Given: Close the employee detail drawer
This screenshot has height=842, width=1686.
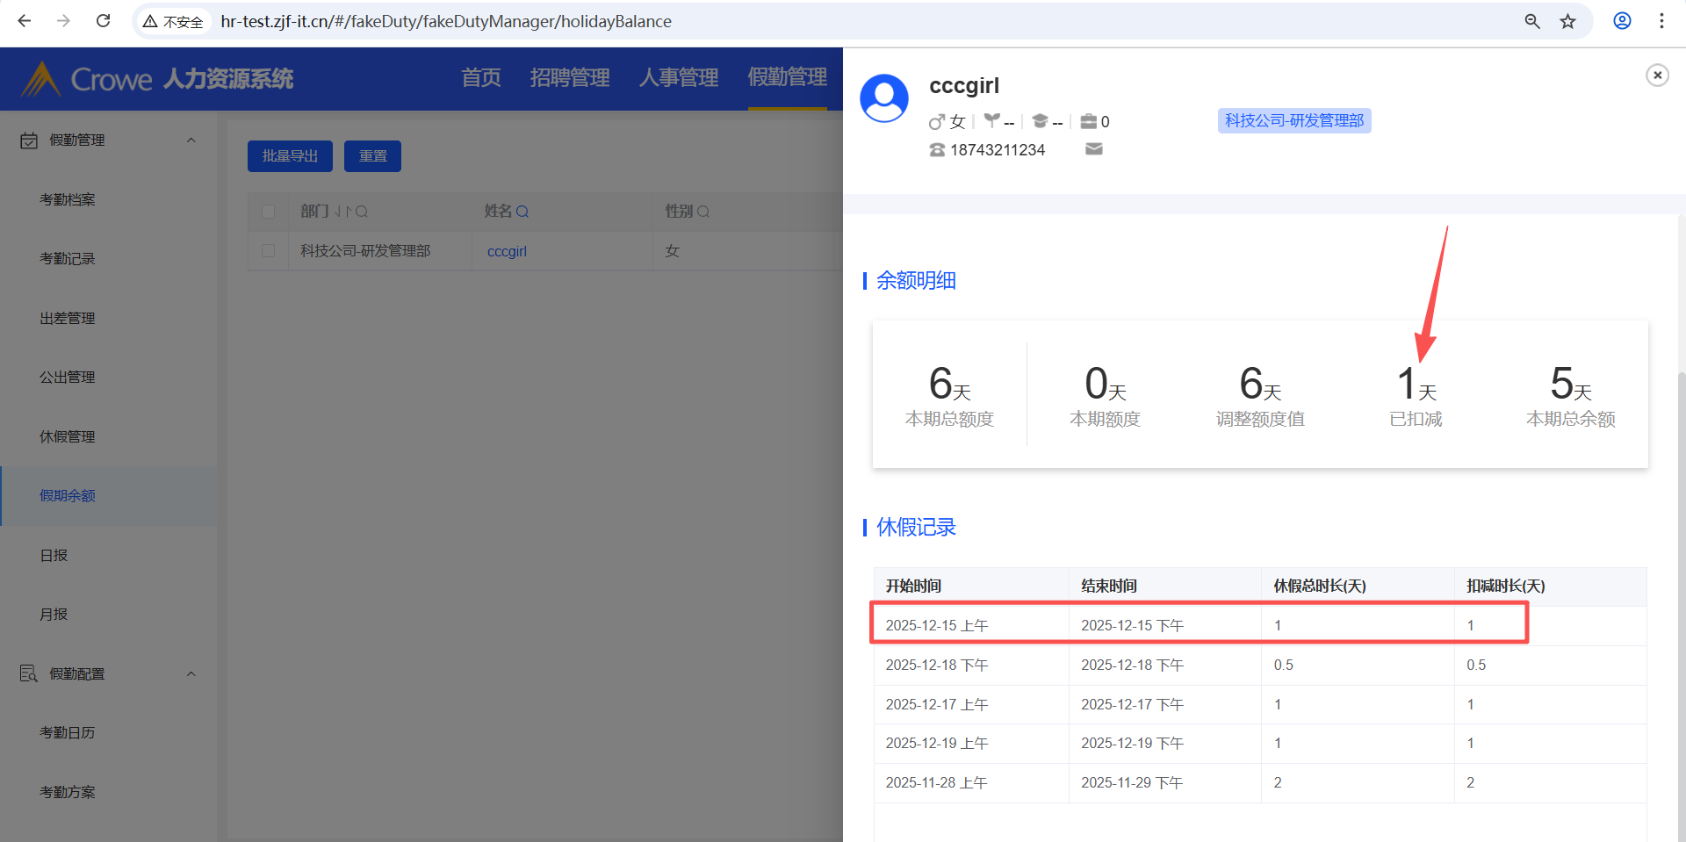Looking at the screenshot, I should 1657,76.
